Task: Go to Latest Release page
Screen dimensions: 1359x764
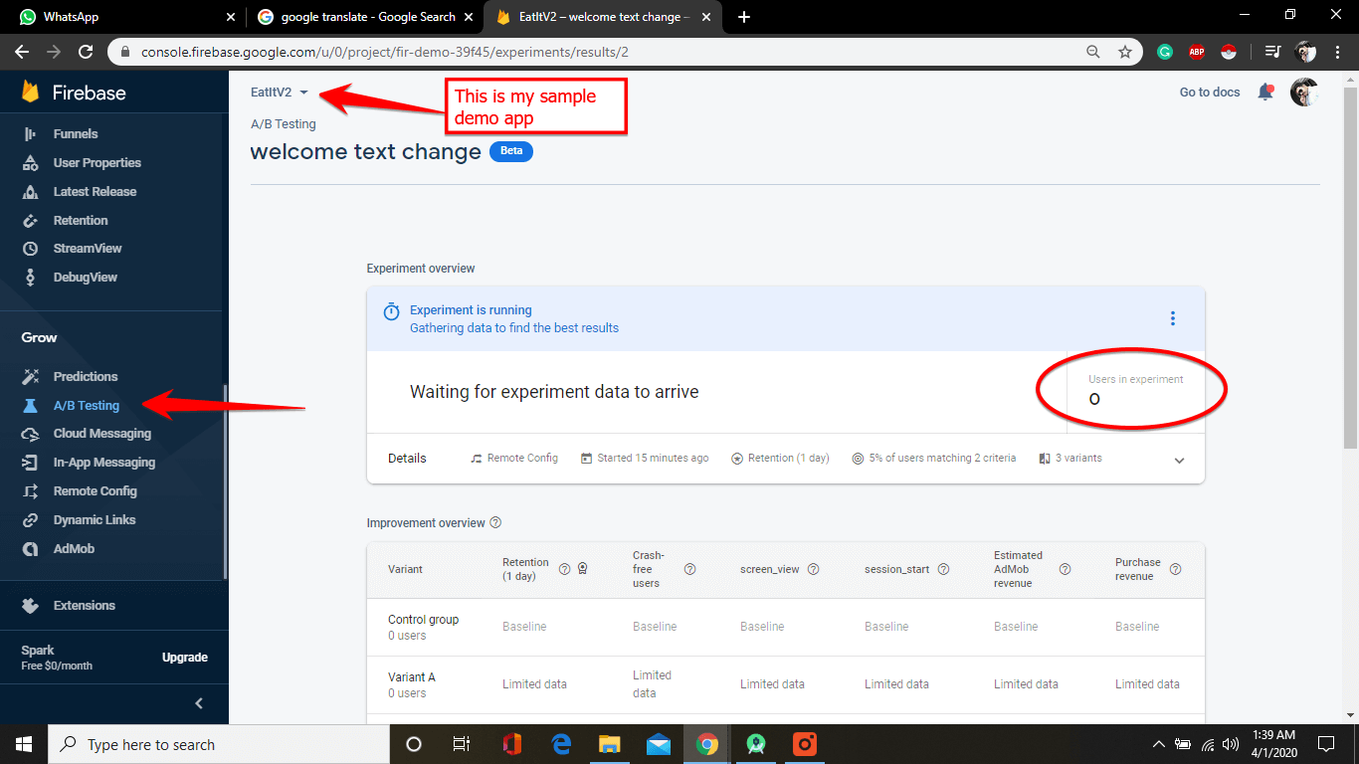Action: coord(95,191)
